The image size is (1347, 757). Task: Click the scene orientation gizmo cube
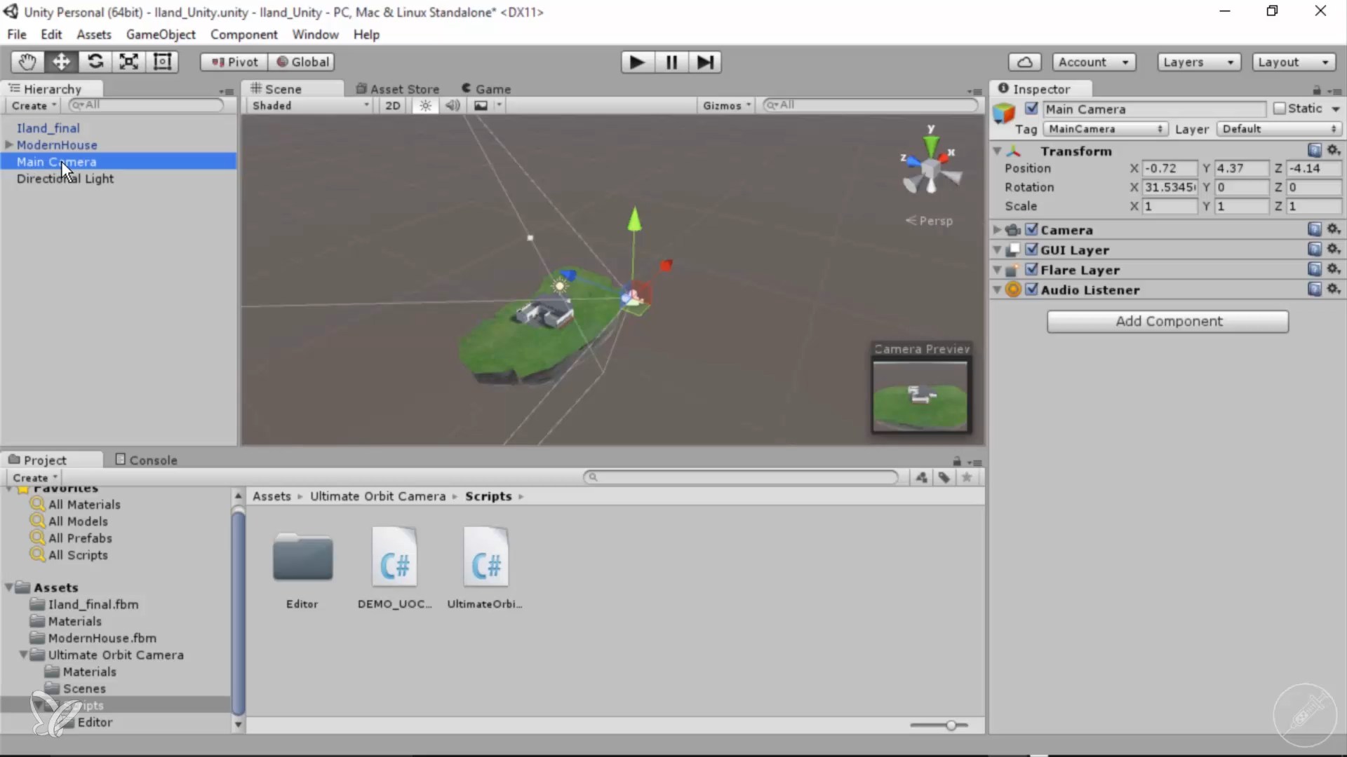(x=930, y=169)
